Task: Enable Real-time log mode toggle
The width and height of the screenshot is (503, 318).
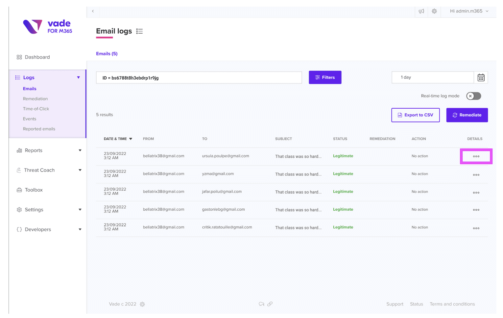Action: coord(473,96)
